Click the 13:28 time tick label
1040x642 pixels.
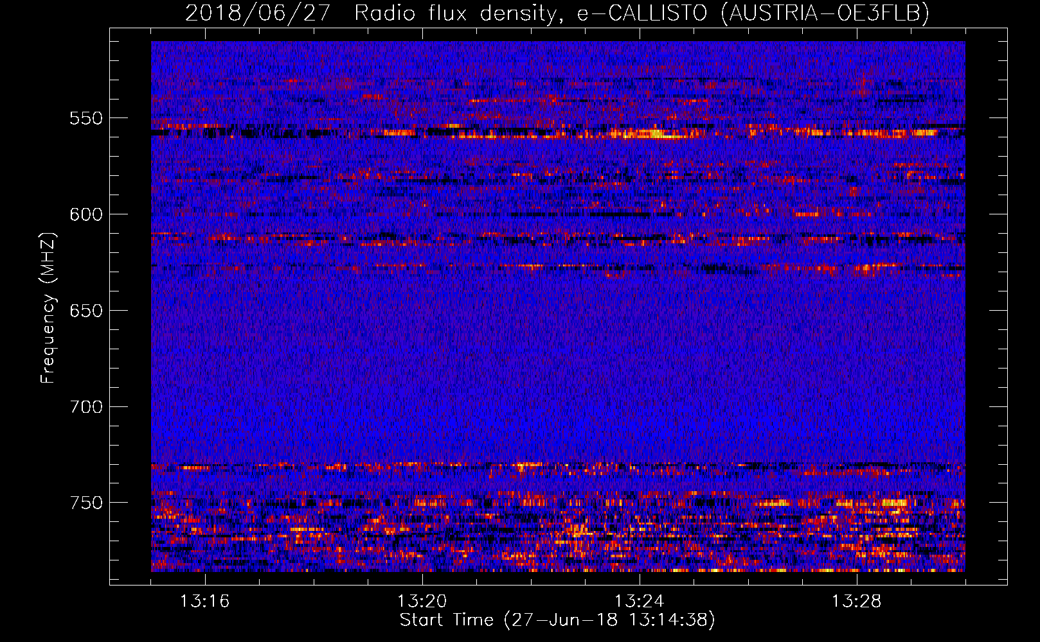pyautogui.click(x=857, y=602)
